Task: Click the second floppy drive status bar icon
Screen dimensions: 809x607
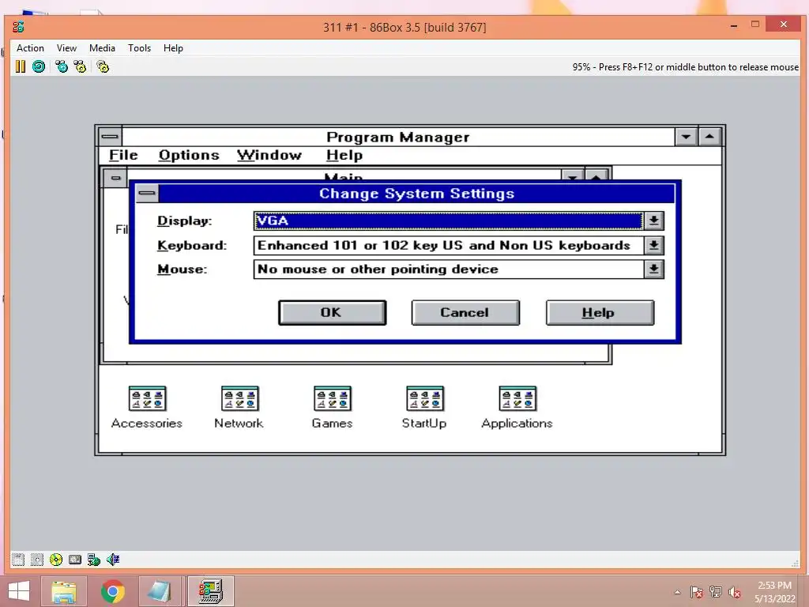Action: click(x=36, y=560)
